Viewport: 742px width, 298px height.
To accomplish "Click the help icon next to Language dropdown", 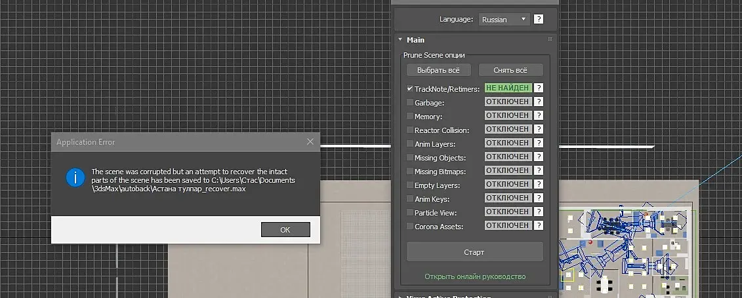I will tap(539, 20).
